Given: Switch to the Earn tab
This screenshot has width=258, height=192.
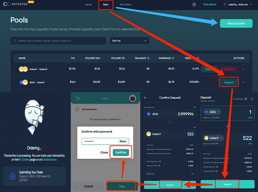Looking at the screenshot, I should pos(106,5).
